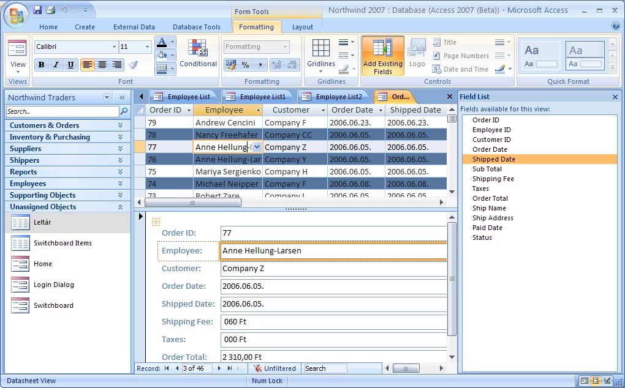Switch to Layout ribbon tab
Image resolution: width=625 pixels, height=388 pixels.
point(303,27)
